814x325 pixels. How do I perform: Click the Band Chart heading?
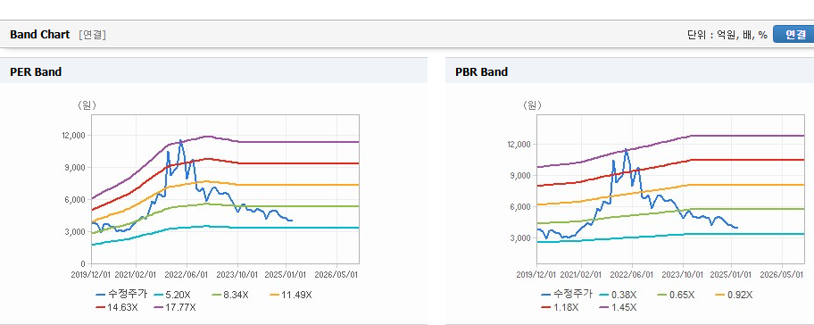point(39,34)
